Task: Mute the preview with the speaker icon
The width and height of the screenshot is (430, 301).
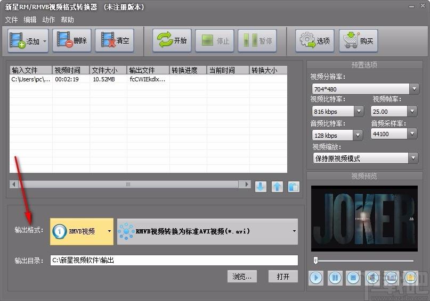Action: [x=372, y=278]
